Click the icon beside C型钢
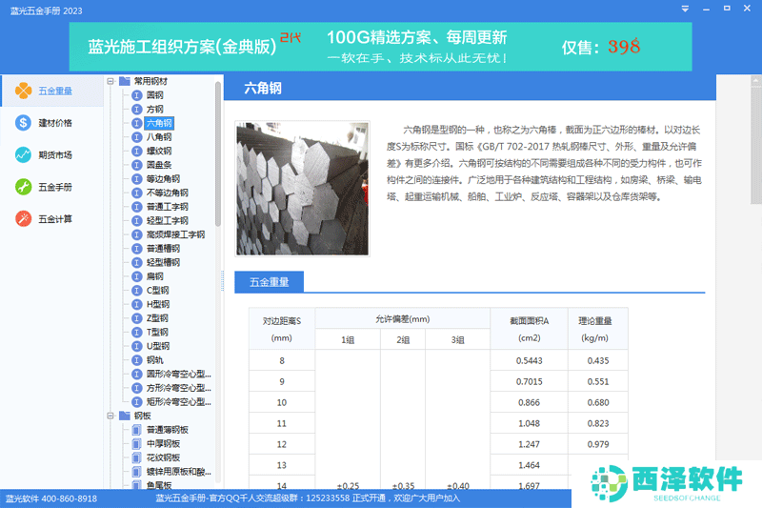 (137, 291)
